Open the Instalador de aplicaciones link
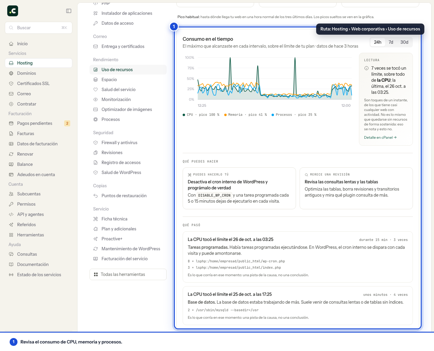The image size is (434, 351). point(128,13)
